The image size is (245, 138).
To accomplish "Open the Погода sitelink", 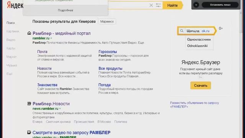I will tap(105, 85).
